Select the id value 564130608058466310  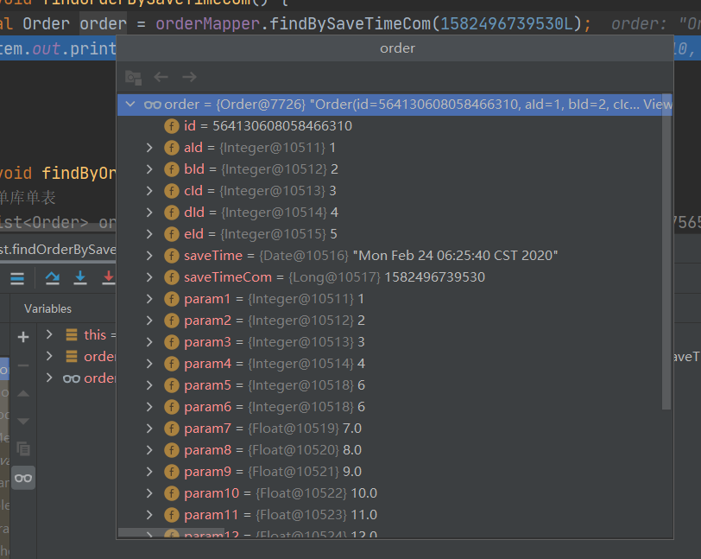(x=282, y=126)
